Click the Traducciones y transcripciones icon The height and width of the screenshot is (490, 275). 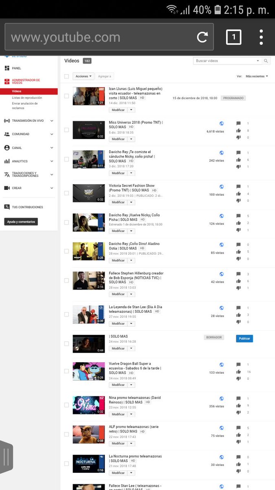pyautogui.click(x=7, y=174)
